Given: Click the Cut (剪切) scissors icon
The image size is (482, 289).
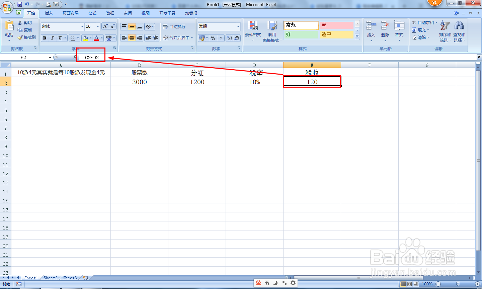Looking at the screenshot, I should (20, 22).
